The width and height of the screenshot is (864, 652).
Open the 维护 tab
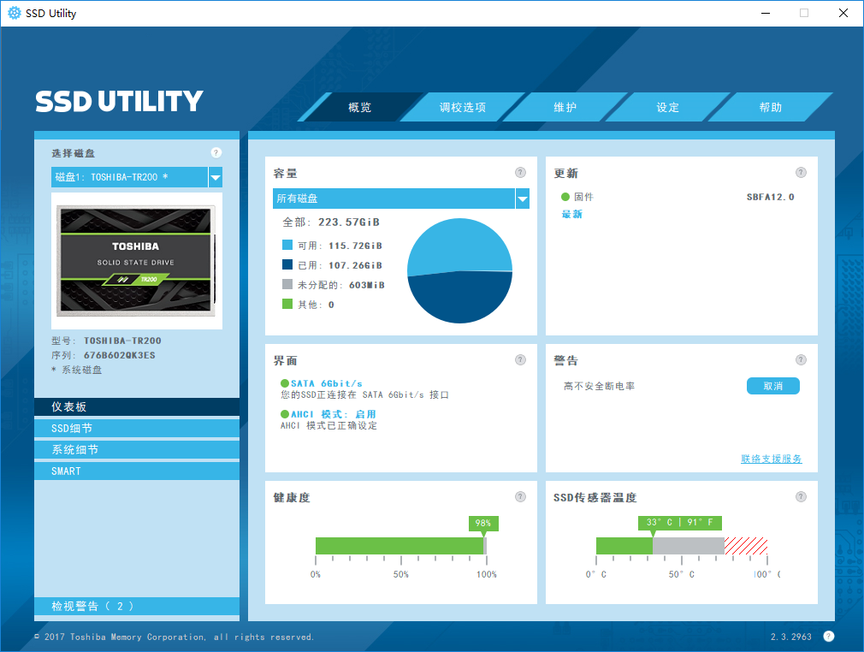pyautogui.click(x=565, y=108)
